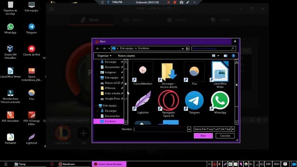Viewport: 297px width, 167px height.
Task: Open the view options dropdown arrow
Action: (218, 56)
